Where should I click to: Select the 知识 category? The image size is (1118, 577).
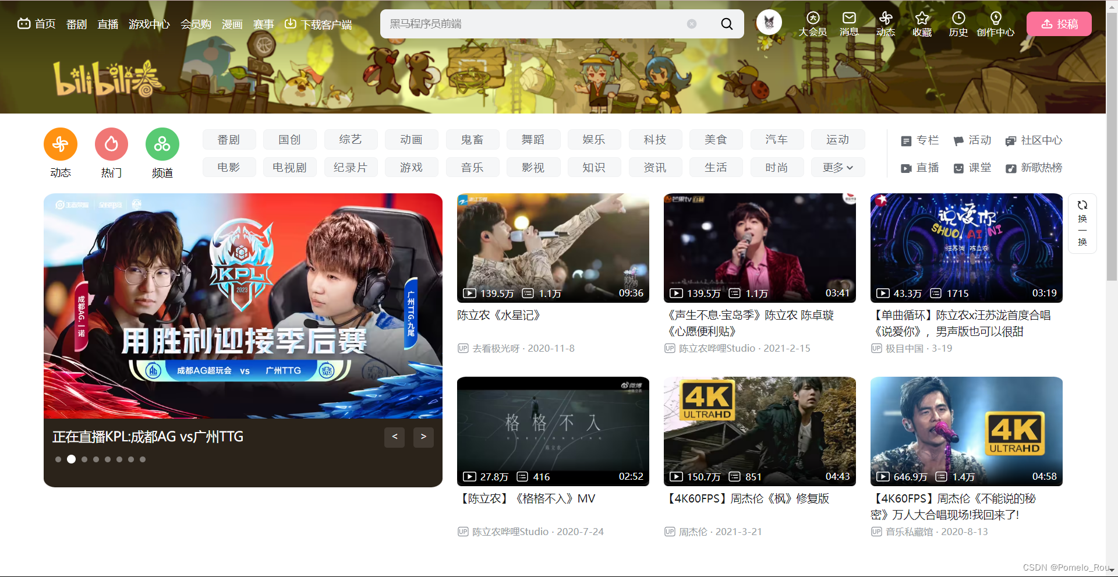[x=594, y=168]
